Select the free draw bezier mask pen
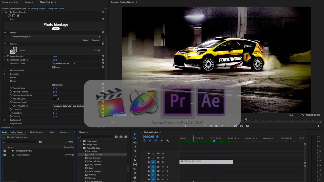324x182 pixels. coord(18,16)
